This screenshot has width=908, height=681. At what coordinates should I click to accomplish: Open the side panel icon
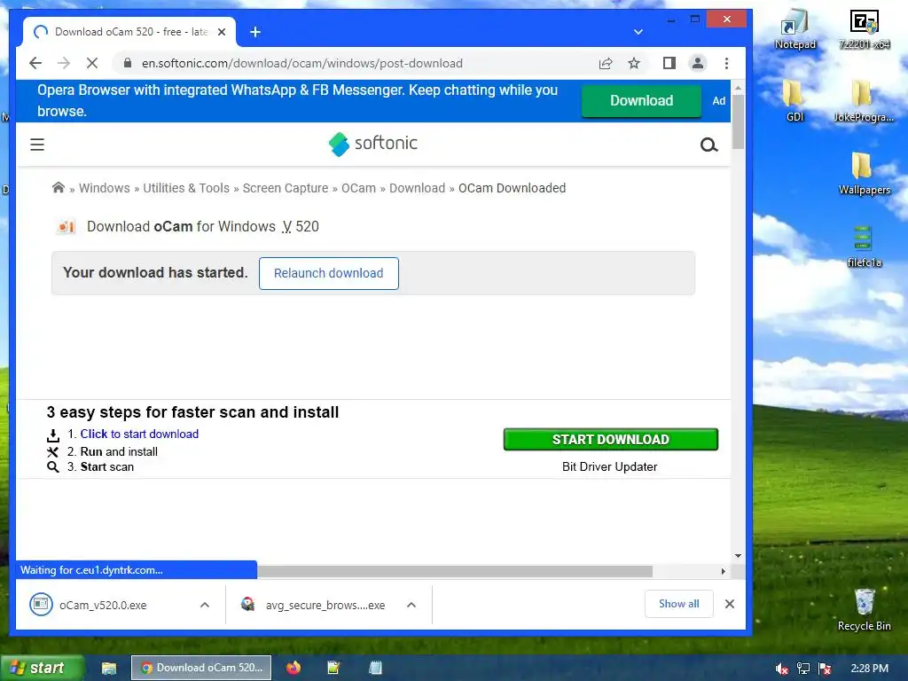(x=669, y=63)
